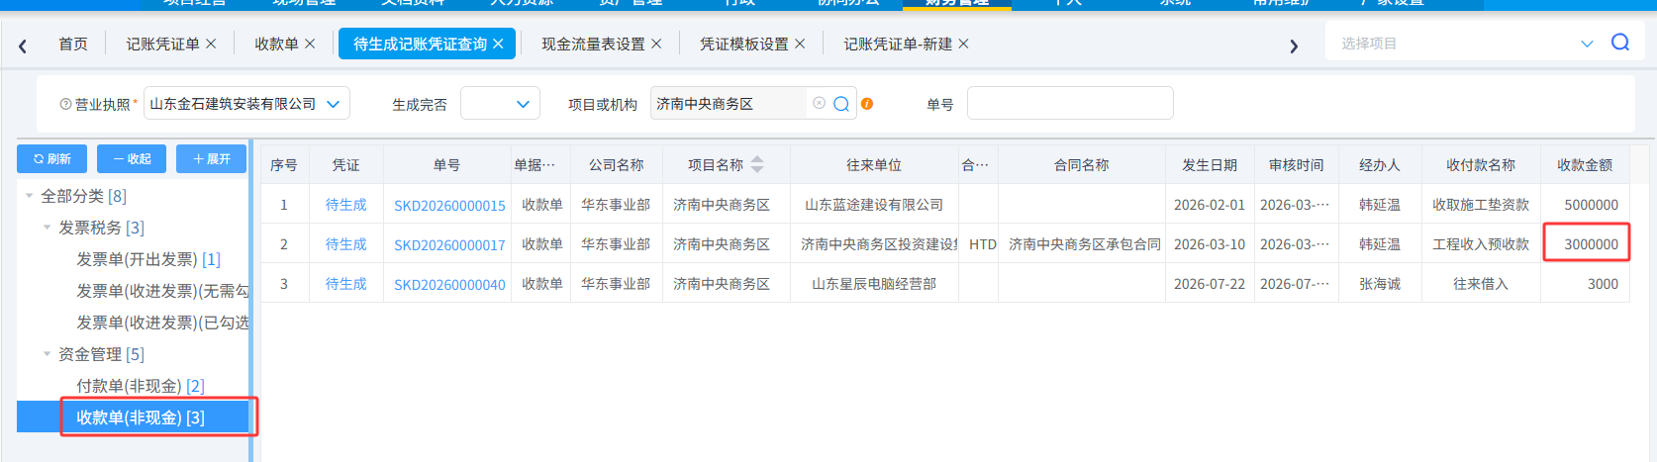Screen dimensions: 1657x462
Task: Click 济南中央商务区承包合同 cell
Action: [x=1084, y=244]
